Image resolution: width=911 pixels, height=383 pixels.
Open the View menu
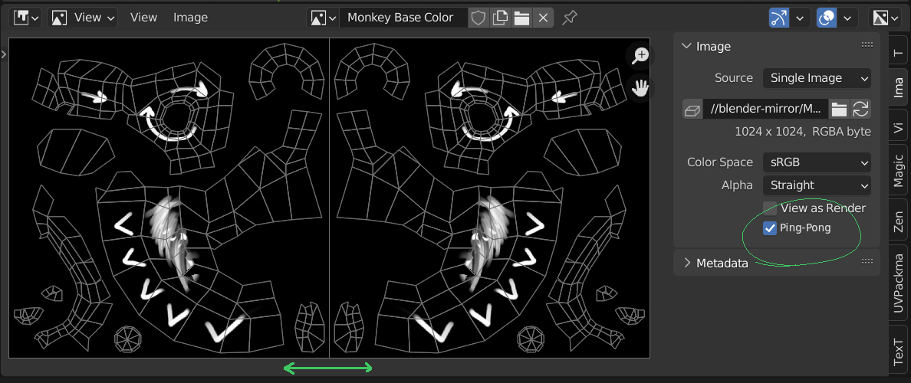point(143,18)
